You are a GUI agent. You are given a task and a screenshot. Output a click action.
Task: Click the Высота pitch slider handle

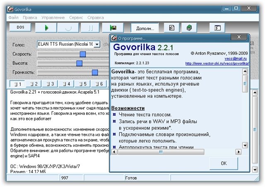79,63
